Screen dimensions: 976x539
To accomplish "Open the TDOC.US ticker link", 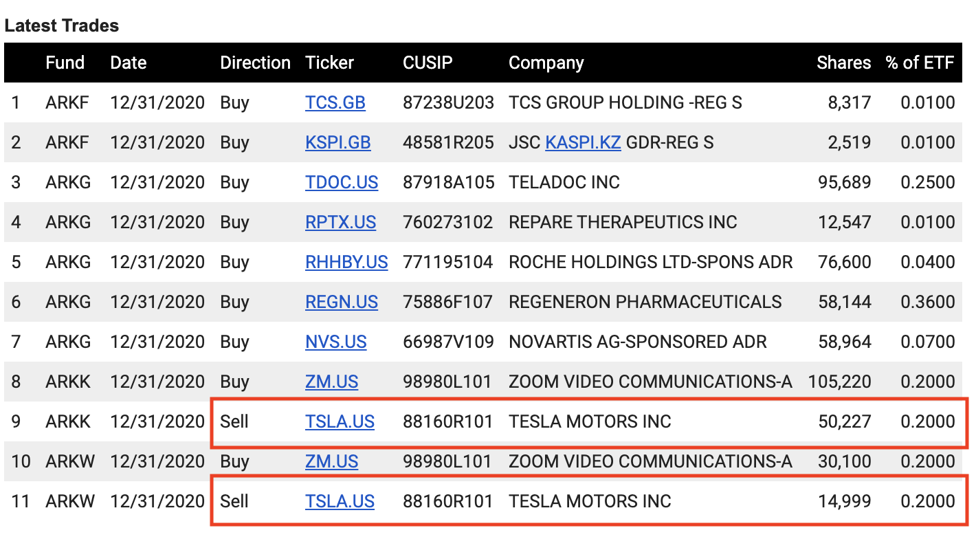I will click(342, 183).
